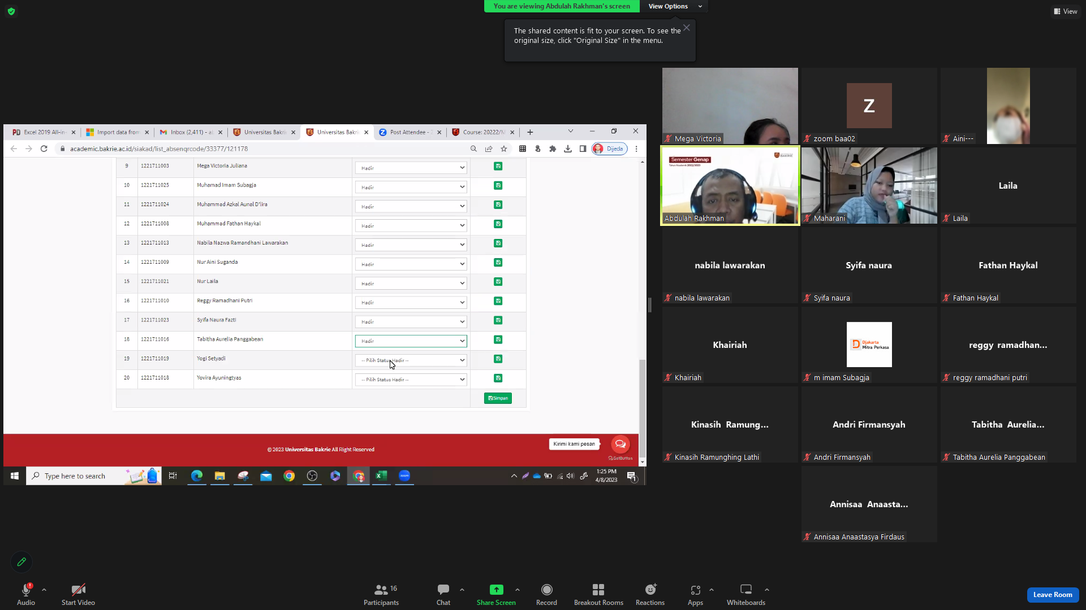Open the Windows Start menu
The height and width of the screenshot is (610, 1086).
(x=15, y=476)
